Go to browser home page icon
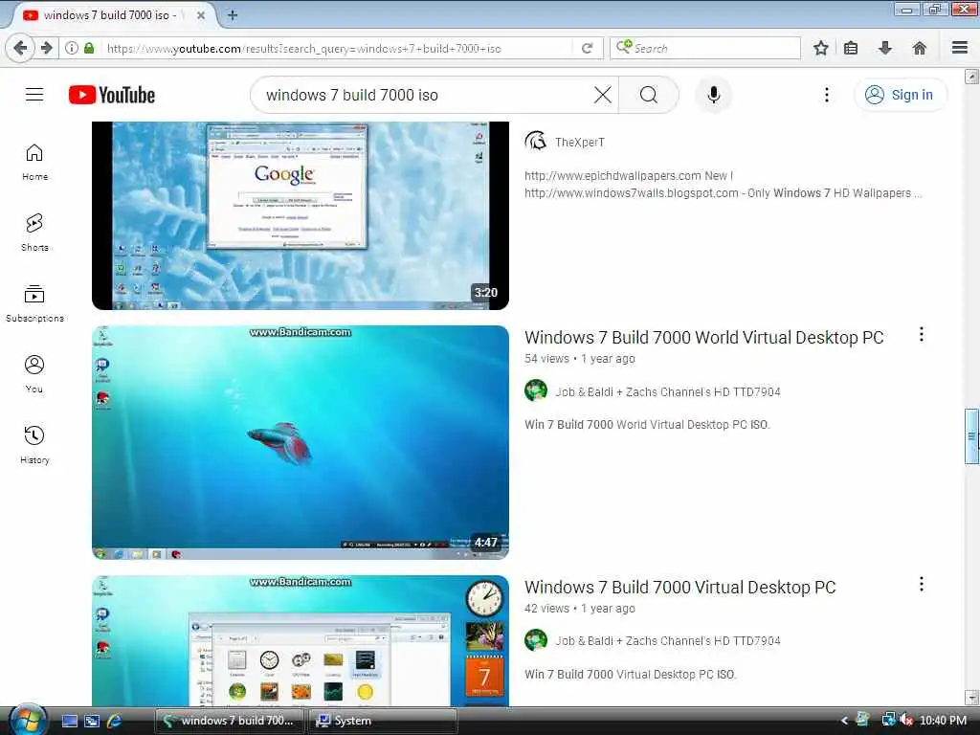This screenshot has height=735, width=980. (x=920, y=48)
